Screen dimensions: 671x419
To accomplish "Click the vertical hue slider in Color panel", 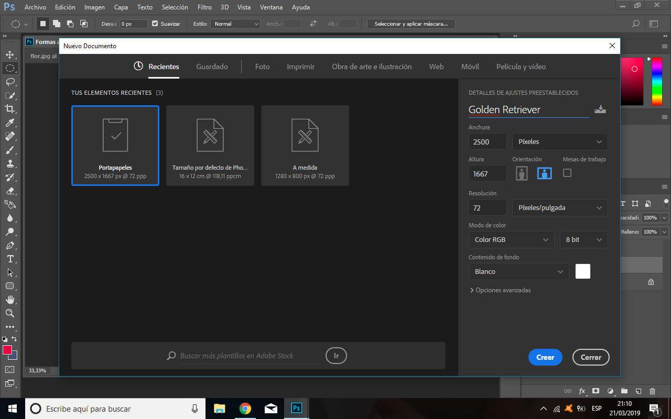I will pos(657,82).
